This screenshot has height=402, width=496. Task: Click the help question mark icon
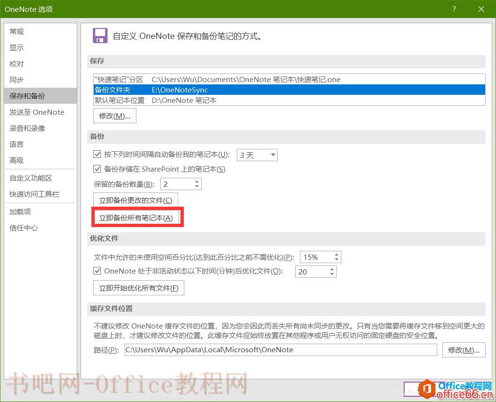tap(454, 9)
